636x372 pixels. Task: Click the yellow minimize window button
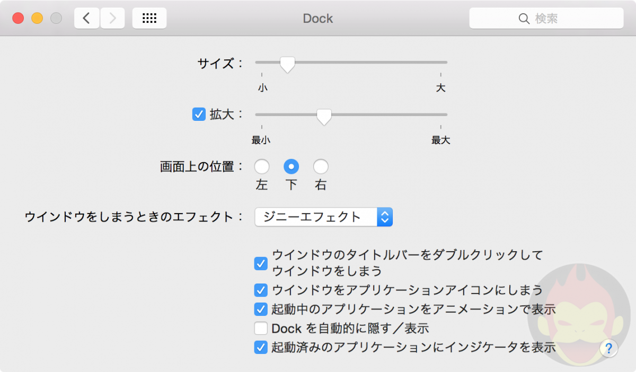click(x=36, y=17)
